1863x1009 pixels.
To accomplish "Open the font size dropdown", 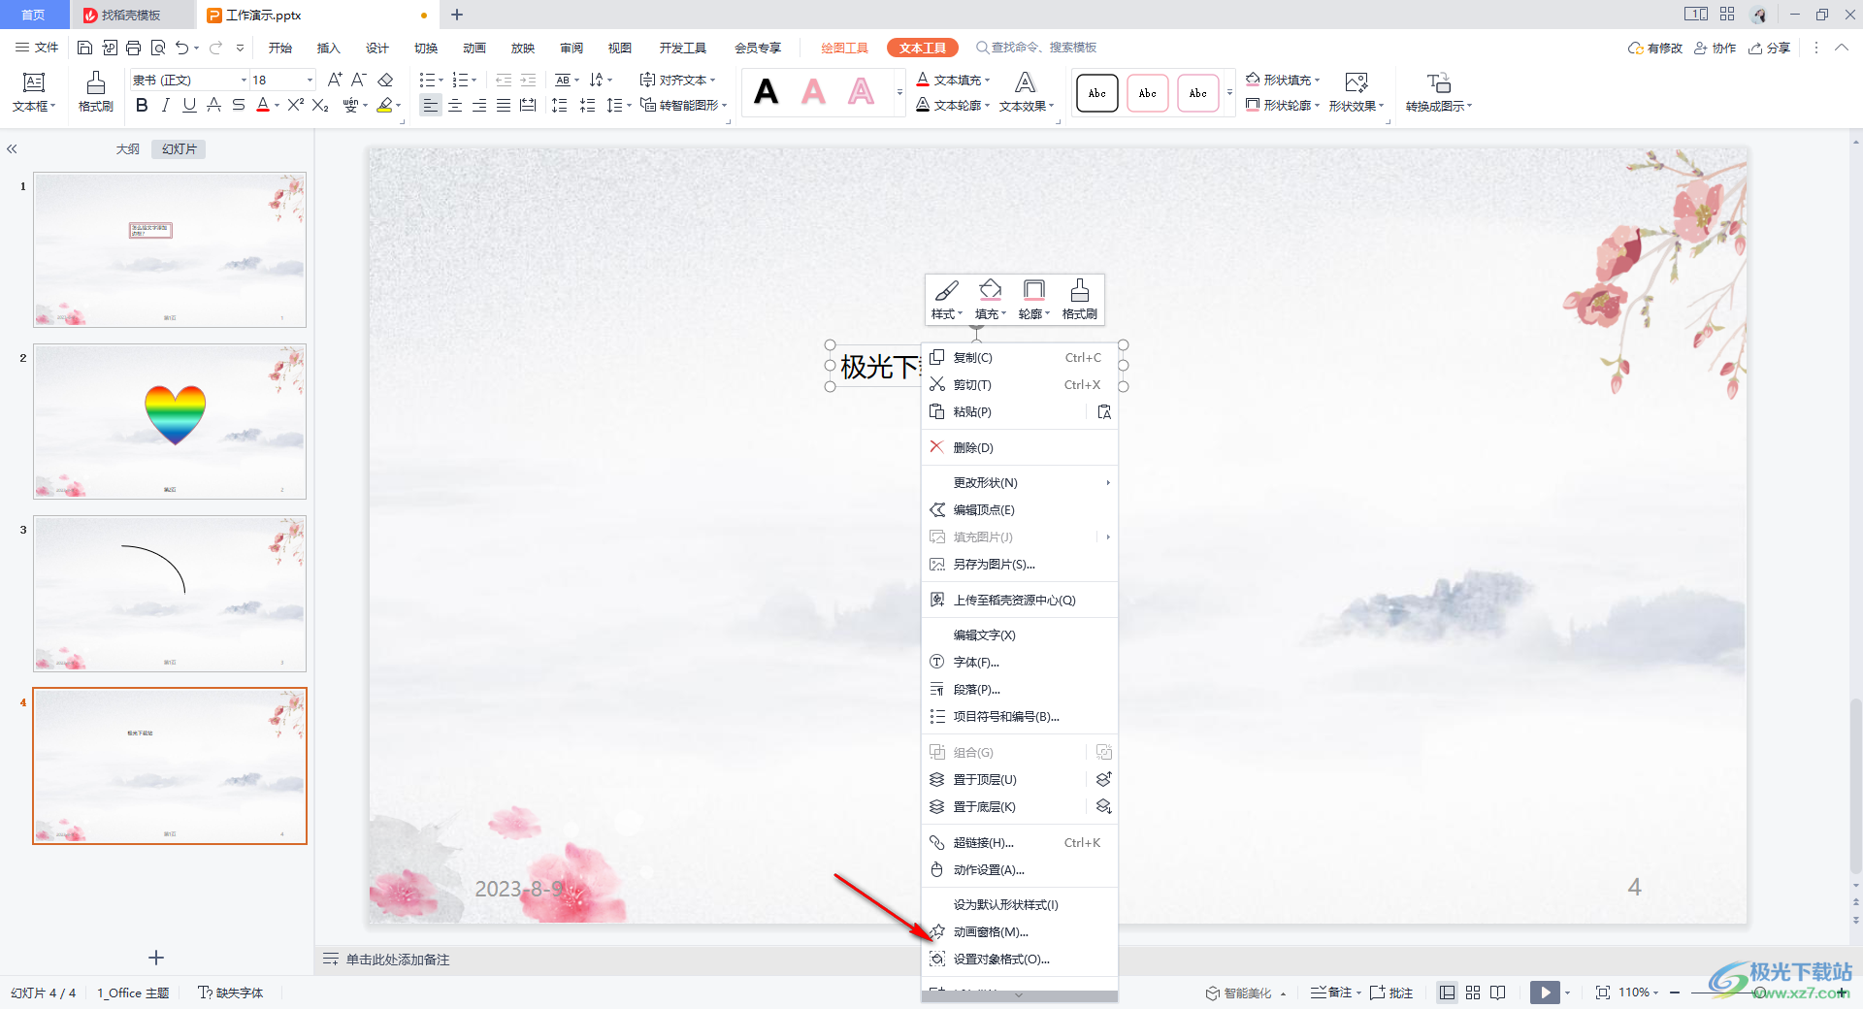I will (310, 80).
